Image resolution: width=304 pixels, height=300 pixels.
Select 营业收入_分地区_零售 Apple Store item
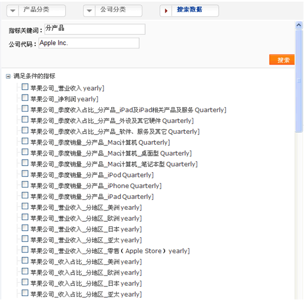[x=110, y=251]
